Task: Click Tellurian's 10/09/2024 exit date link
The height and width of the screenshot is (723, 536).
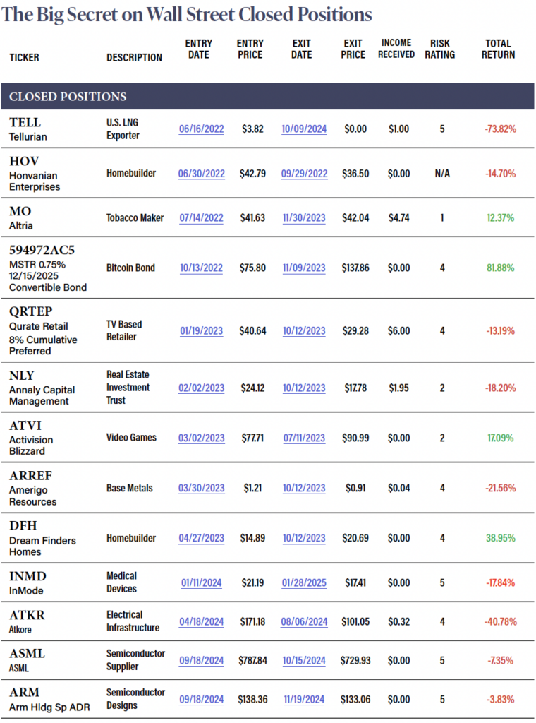Action: pos(304,129)
